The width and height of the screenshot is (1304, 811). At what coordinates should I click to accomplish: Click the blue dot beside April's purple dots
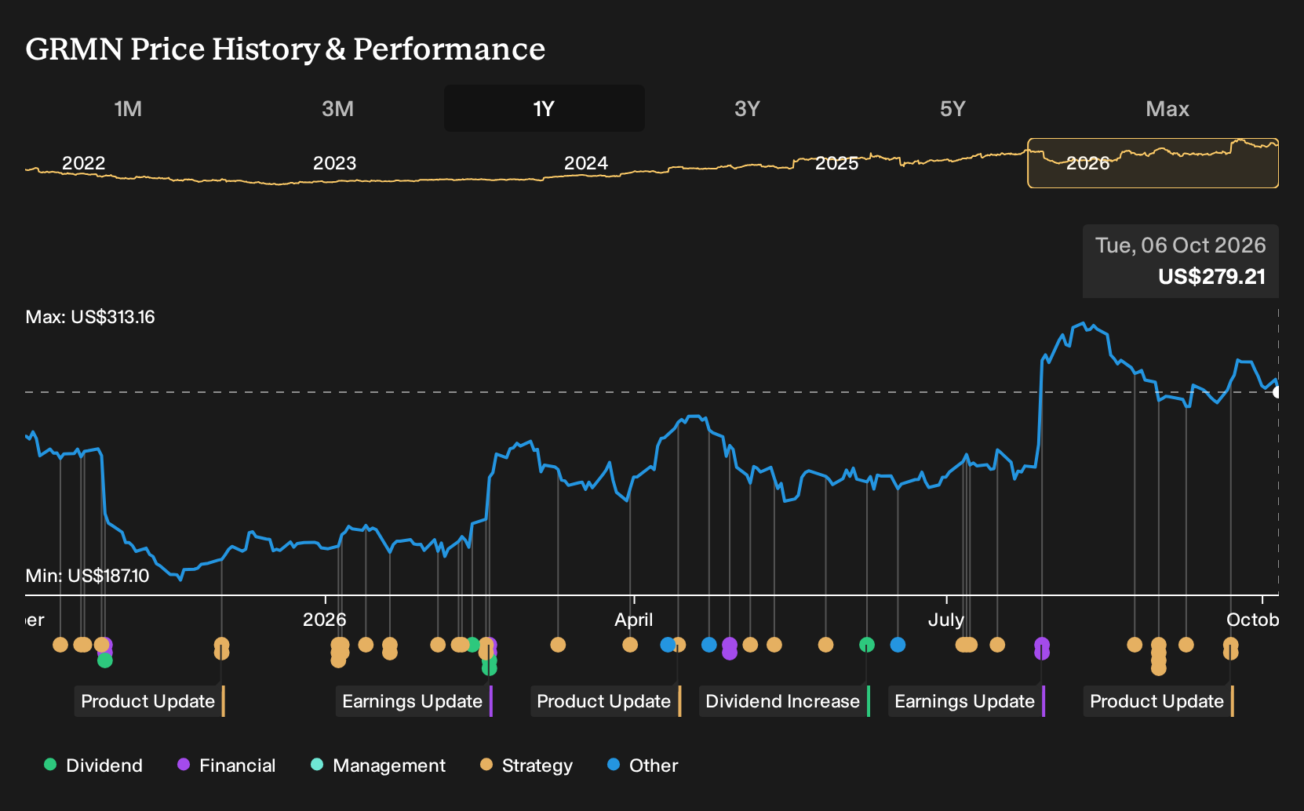point(709,645)
